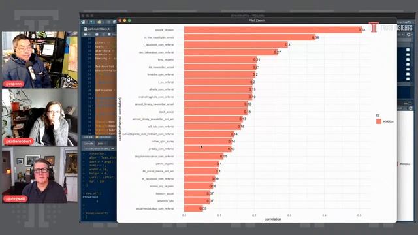418x235 pixels.
Task: Select the @johnjwall webcam feed
Action: coord(40,175)
